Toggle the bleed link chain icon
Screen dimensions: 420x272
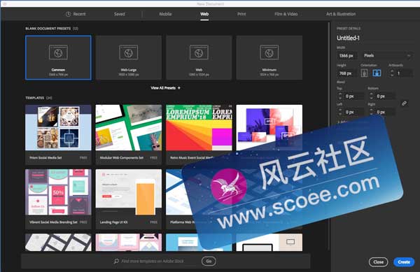click(x=404, y=103)
